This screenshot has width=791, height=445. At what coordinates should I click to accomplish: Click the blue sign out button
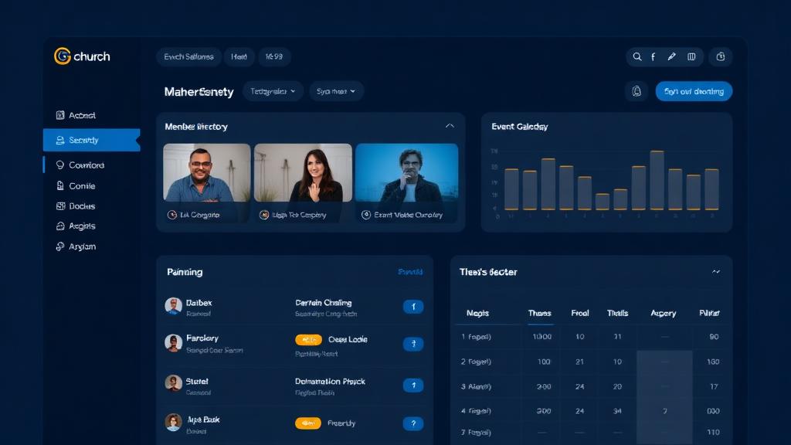click(x=693, y=90)
